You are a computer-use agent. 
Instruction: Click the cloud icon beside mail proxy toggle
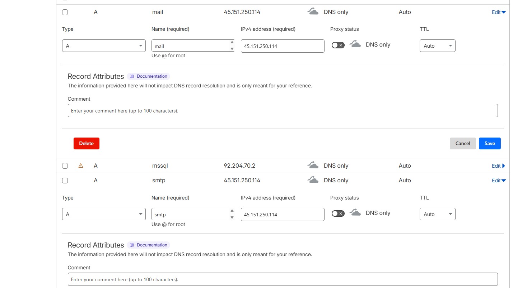[355, 44]
